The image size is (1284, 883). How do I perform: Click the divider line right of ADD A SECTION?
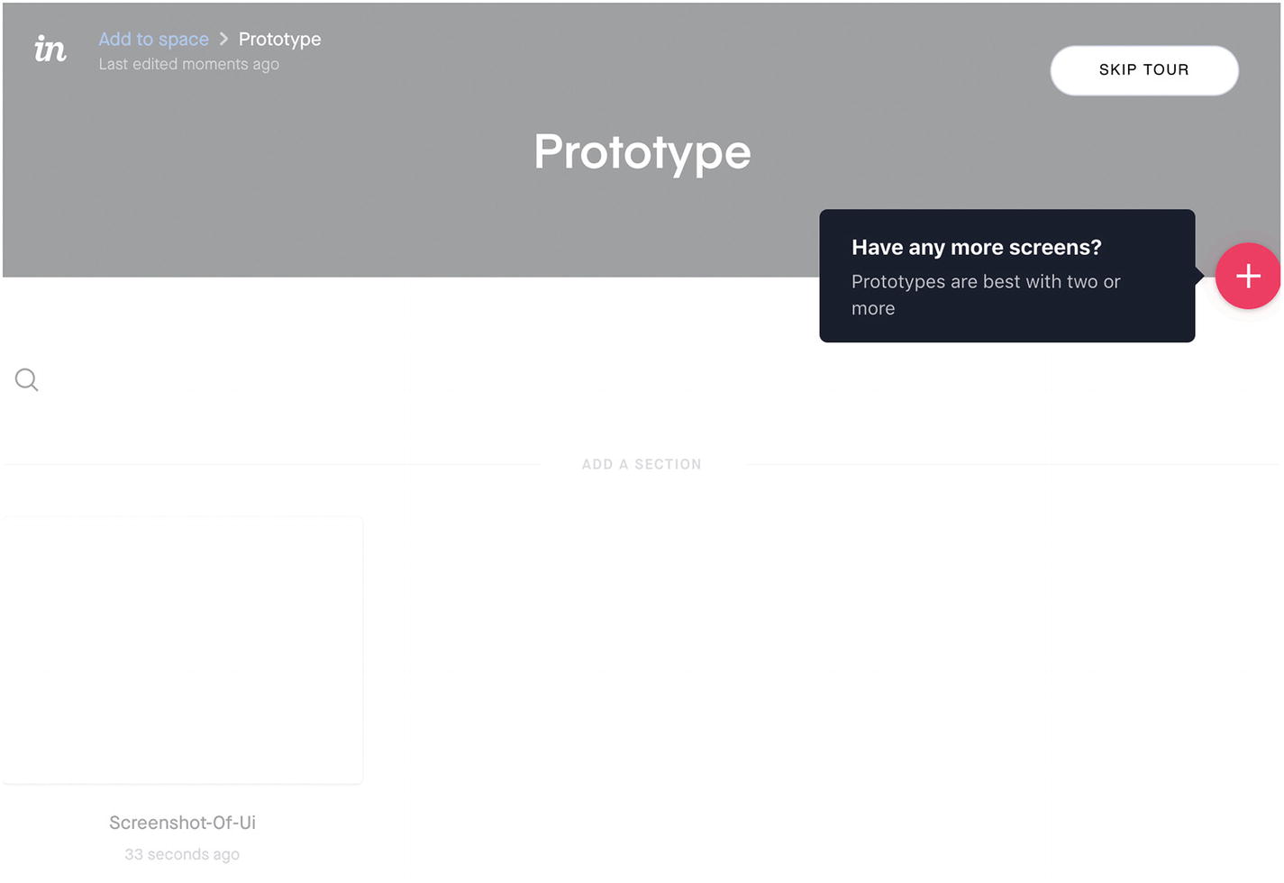1014,464
